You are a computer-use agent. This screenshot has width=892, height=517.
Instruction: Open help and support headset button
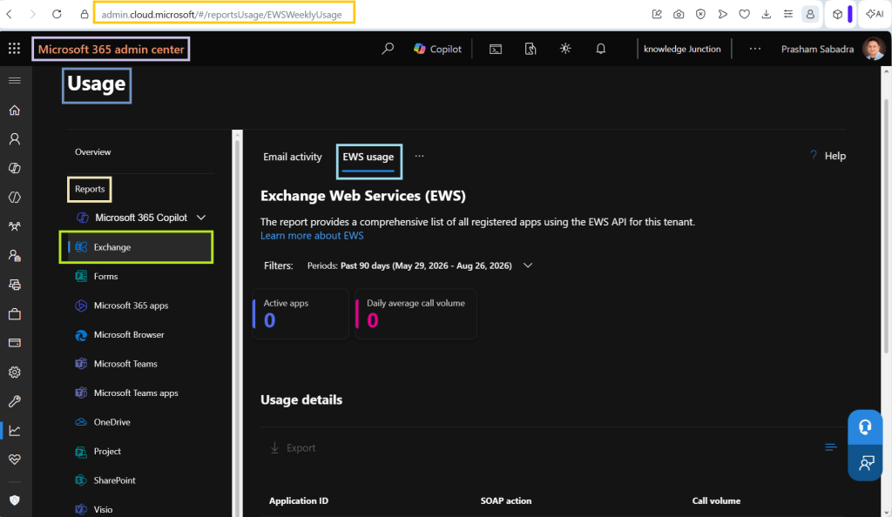point(865,427)
